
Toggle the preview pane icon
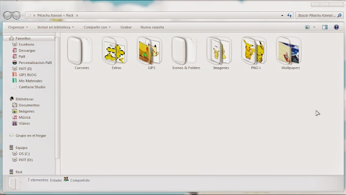click(x=324, y=27)
